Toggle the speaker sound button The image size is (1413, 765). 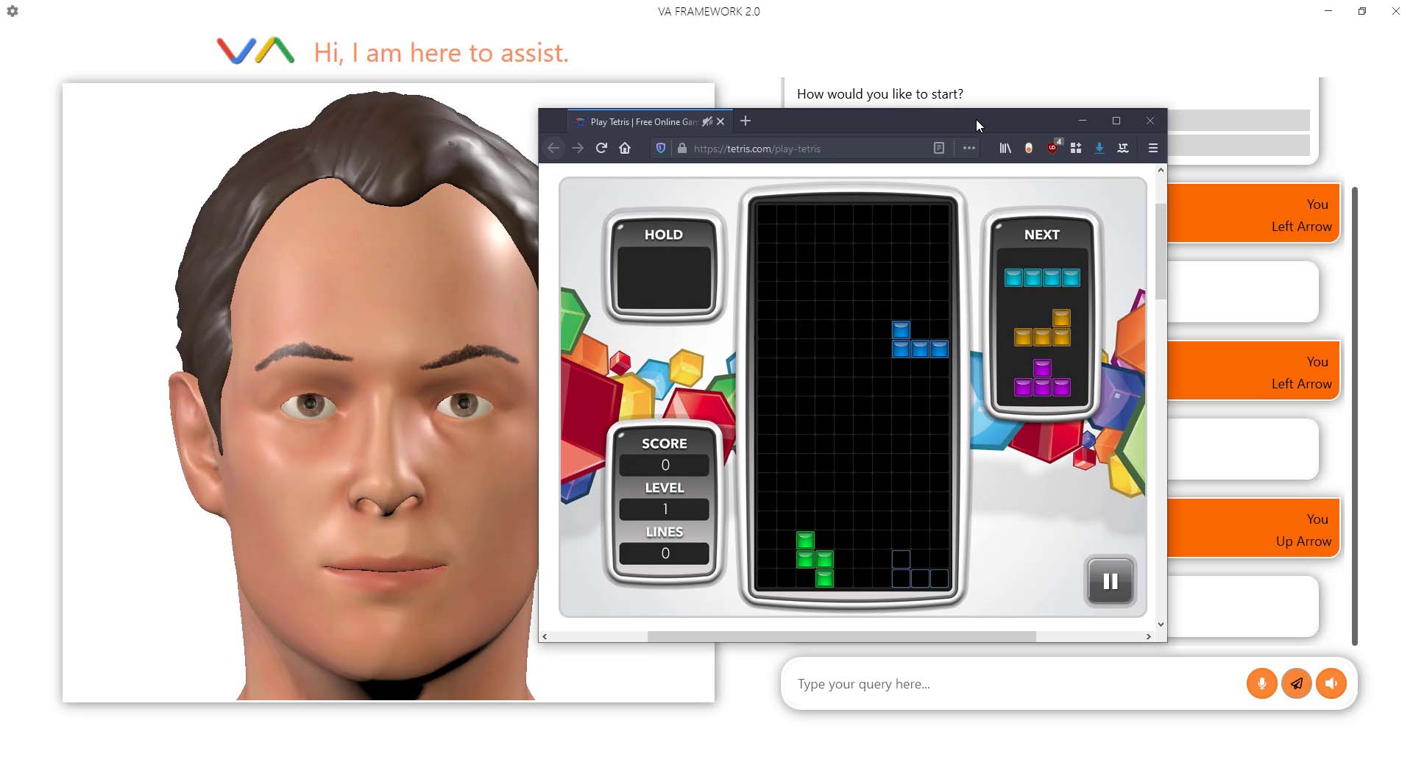[1331, 683]
